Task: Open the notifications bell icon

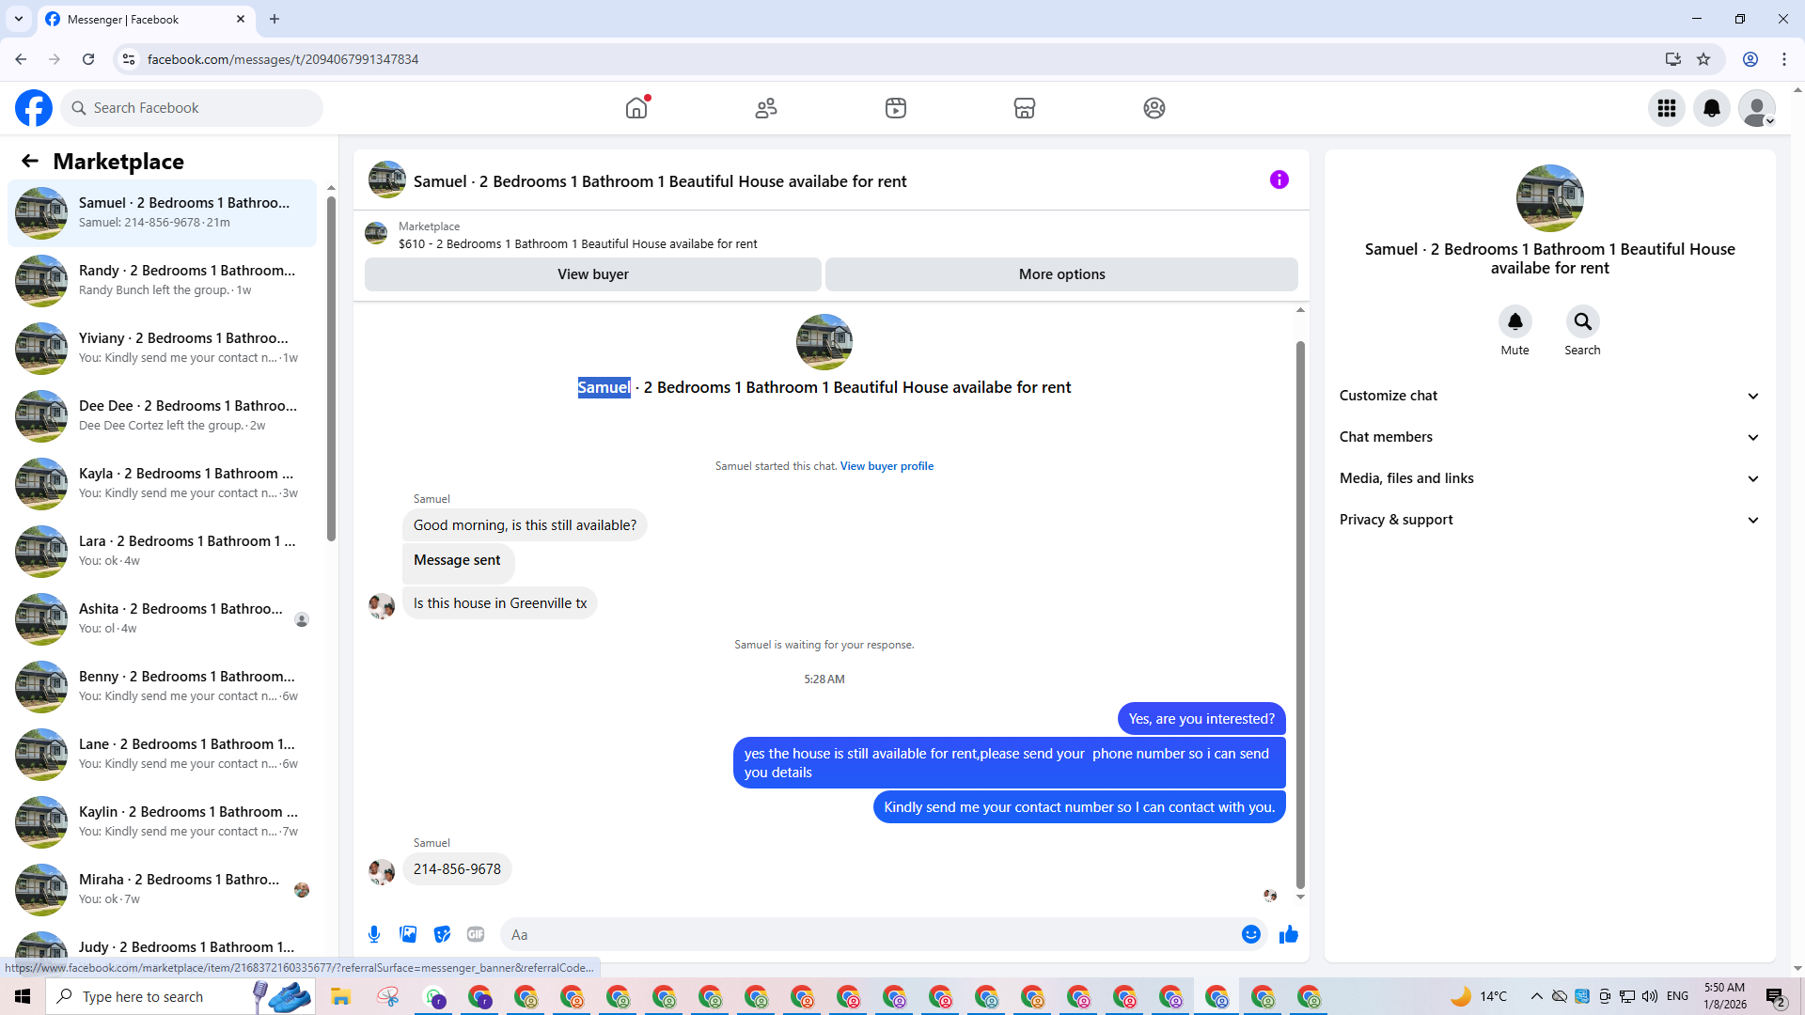Action: coord(1712,108)
